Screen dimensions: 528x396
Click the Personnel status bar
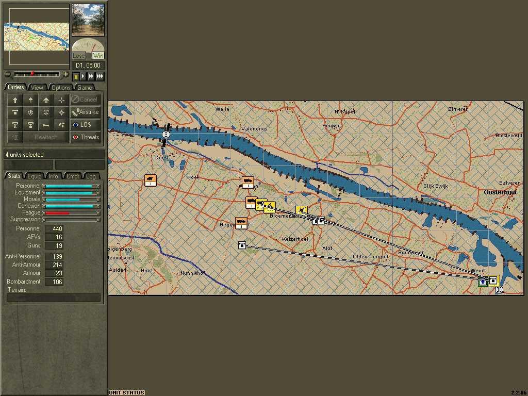[x=72, y=186]
